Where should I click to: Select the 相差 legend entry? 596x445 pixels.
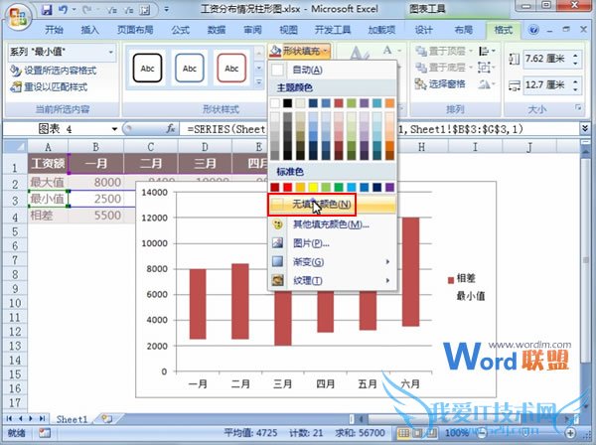[x=462, y=279]
